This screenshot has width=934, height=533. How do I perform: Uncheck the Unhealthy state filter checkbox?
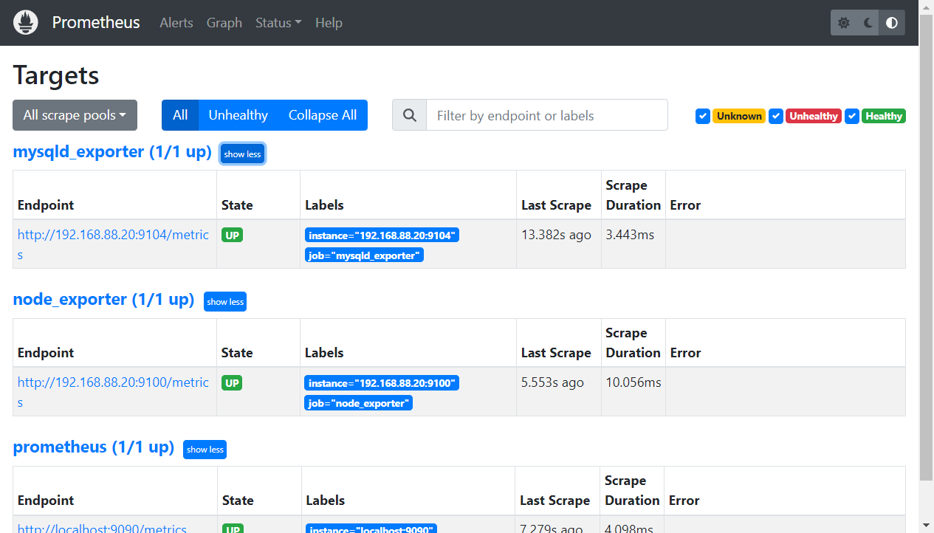coord(776,116)
